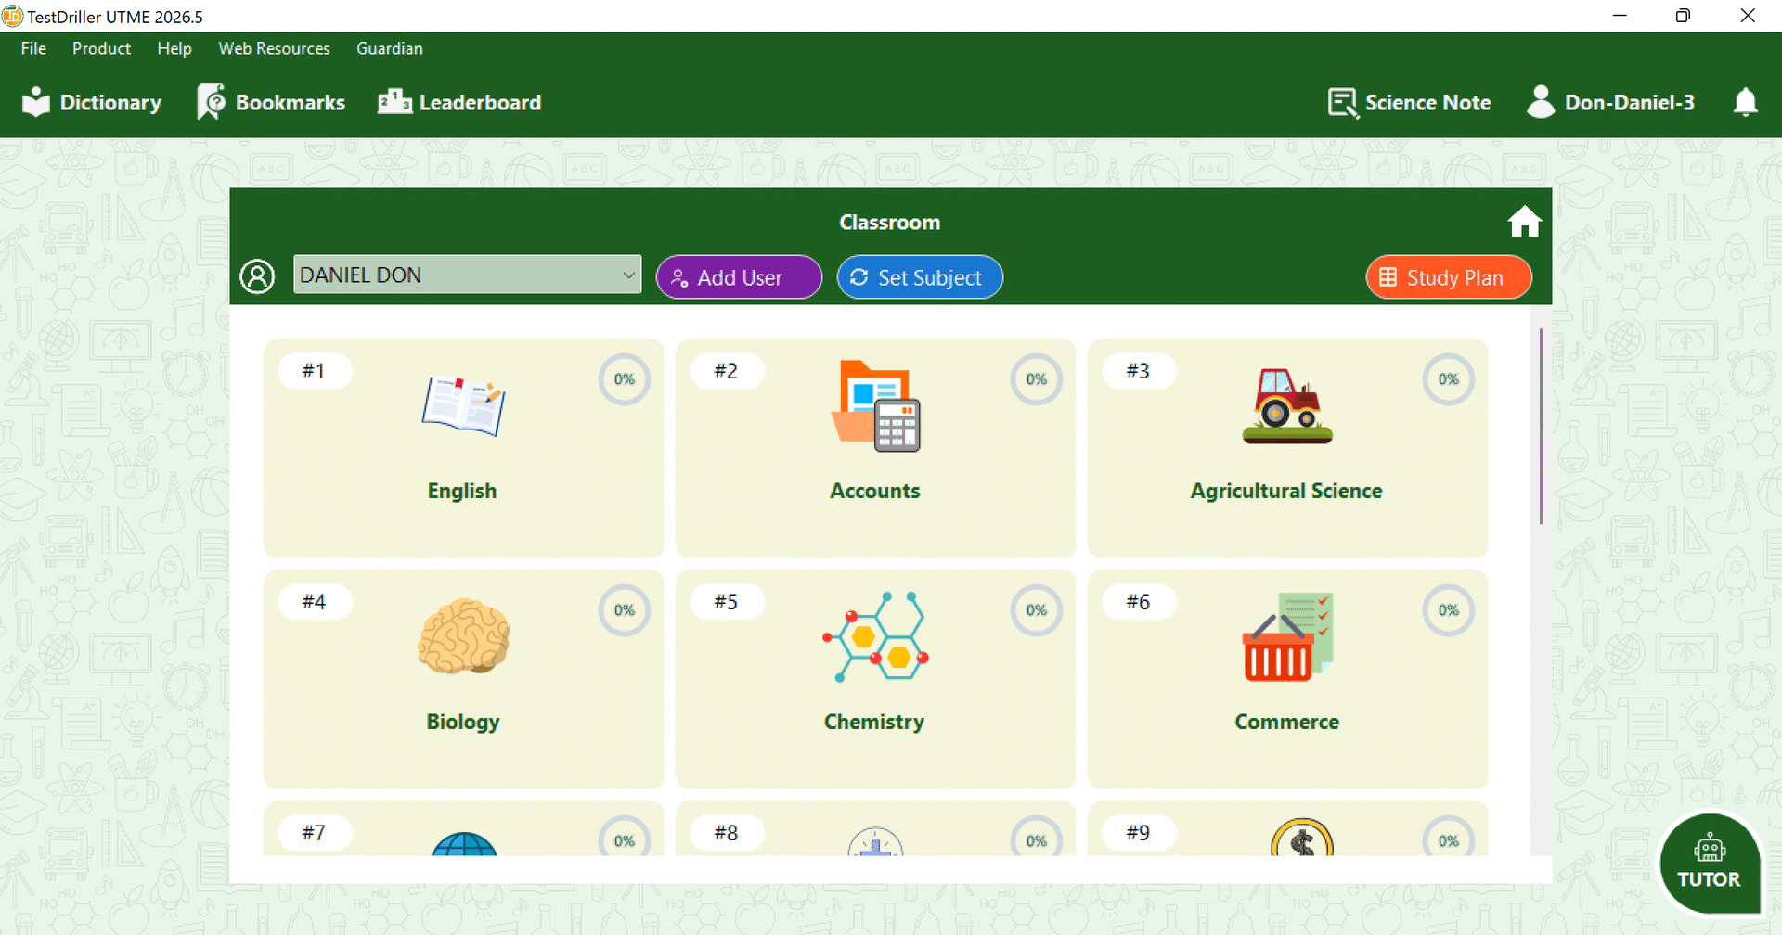
Task: Open the Product menu
Action: (x=101, y=48)
